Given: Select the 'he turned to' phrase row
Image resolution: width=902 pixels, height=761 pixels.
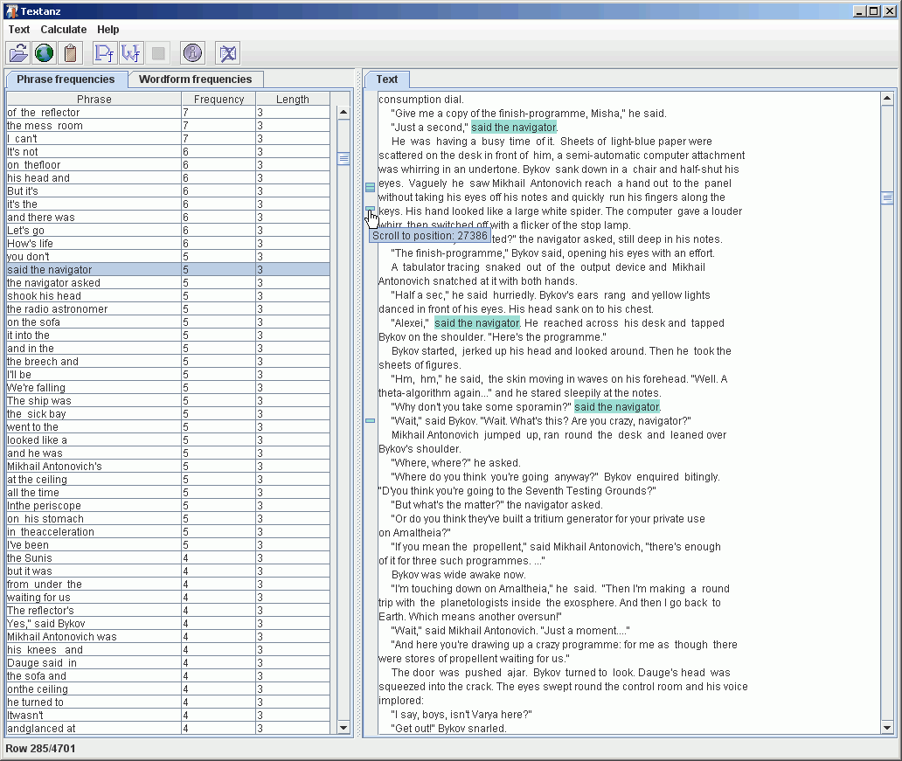Looking at the screenshot, I should 168,702.
